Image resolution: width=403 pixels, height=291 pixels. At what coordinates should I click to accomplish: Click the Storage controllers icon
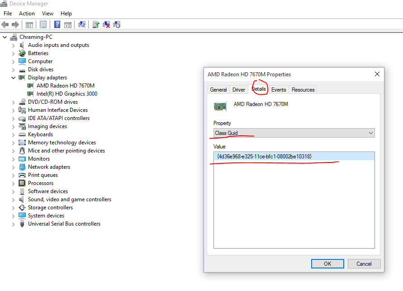click(x=22, y=208)
